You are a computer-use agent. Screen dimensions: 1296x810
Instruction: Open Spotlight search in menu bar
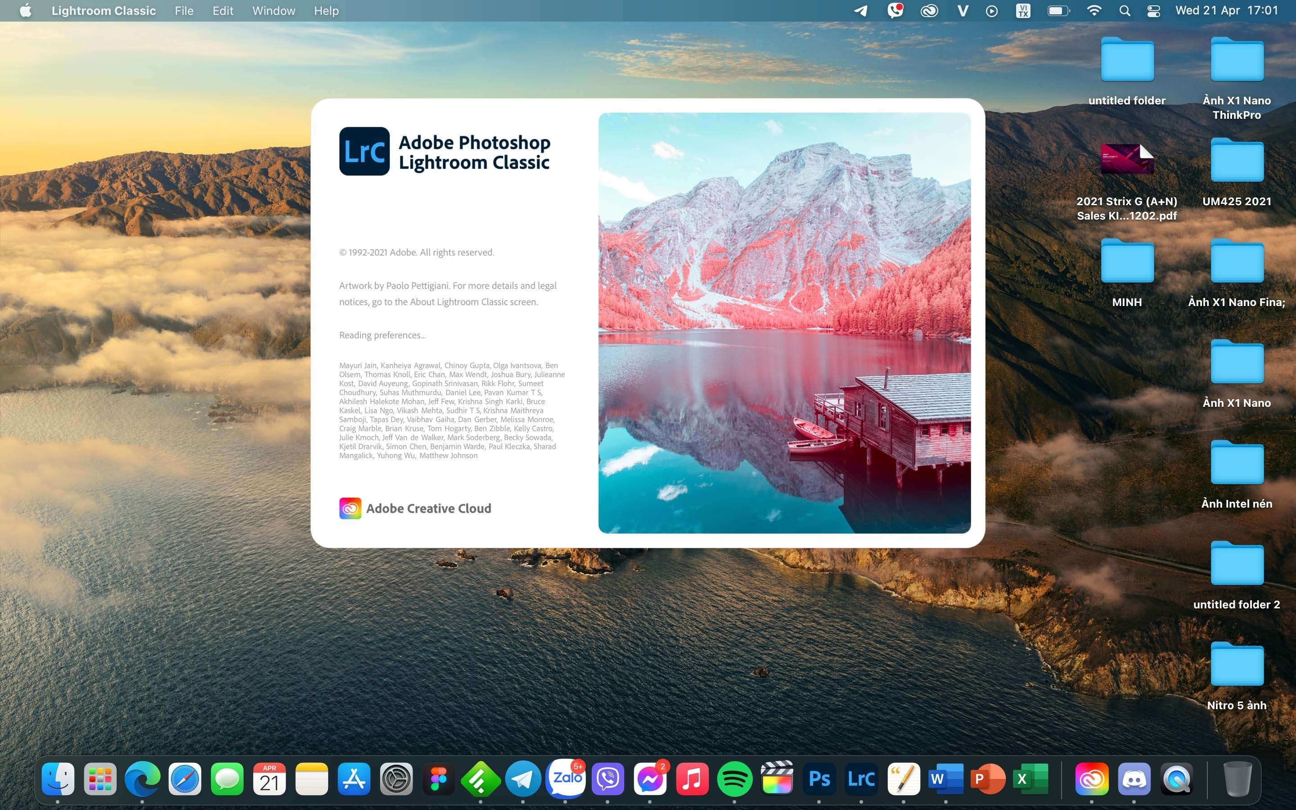(x=1125, y=11)
